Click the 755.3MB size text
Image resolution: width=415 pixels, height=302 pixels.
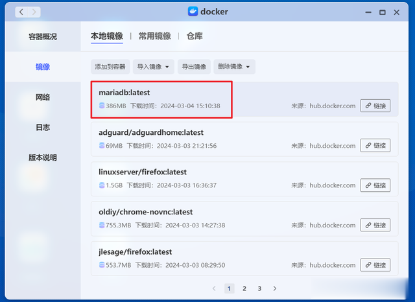click(118, 226)
